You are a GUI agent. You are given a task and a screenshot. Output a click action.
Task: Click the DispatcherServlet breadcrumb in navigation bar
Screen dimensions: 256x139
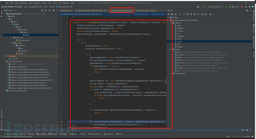tap(64, 7)
